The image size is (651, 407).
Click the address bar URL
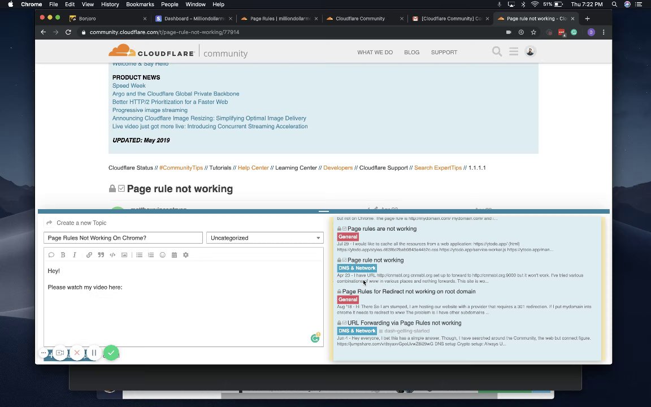164,32
